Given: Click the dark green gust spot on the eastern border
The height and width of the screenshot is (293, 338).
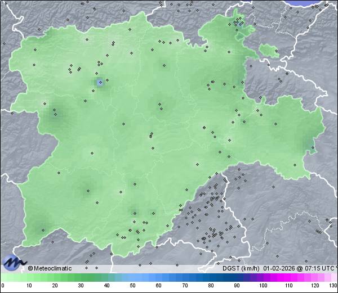Looking at the screenshot, I should coord(310,147).
